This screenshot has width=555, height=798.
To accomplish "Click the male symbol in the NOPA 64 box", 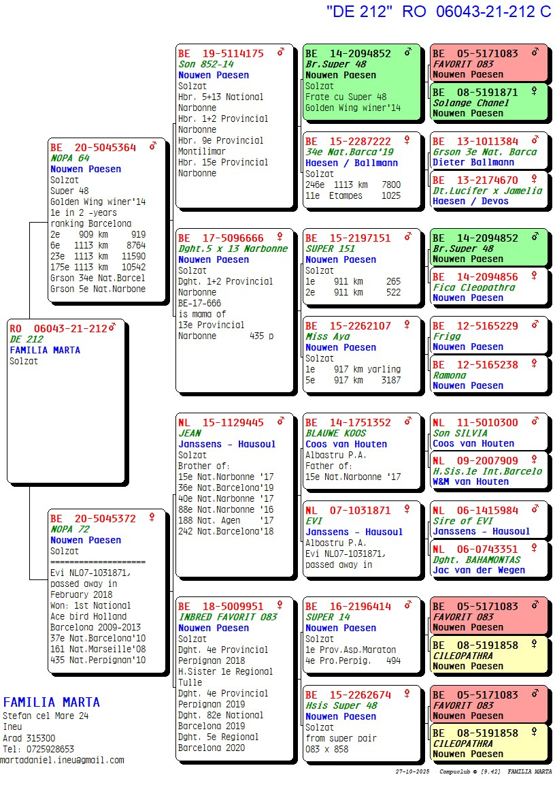I will pyautogui.click(x=153, y=146).
